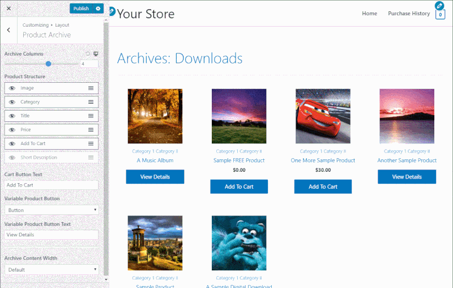Click the Cart Button Text input field

[52, 185]
